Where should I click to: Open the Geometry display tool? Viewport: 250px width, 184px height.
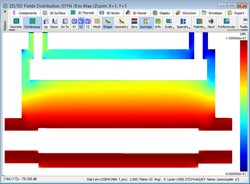click(121, 23)
